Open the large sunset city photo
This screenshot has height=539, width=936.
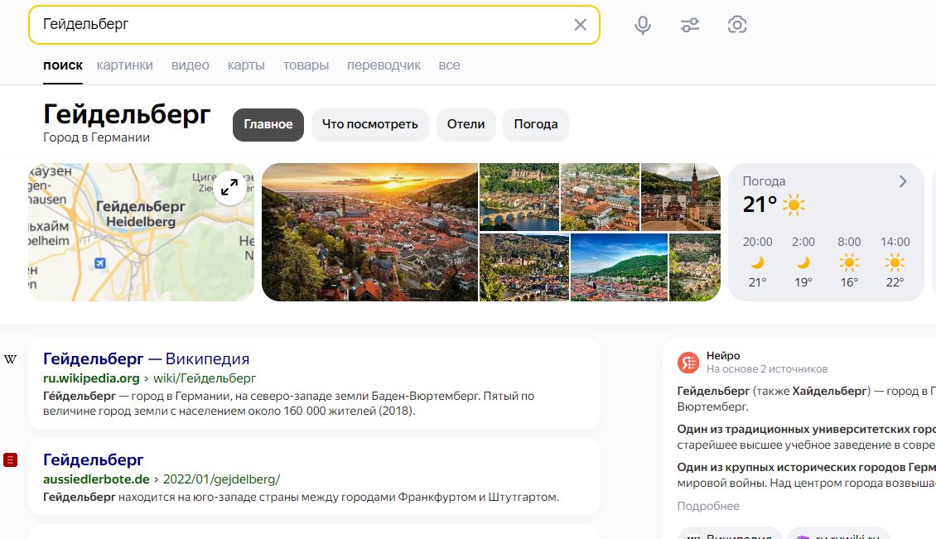tap(370, 232)
